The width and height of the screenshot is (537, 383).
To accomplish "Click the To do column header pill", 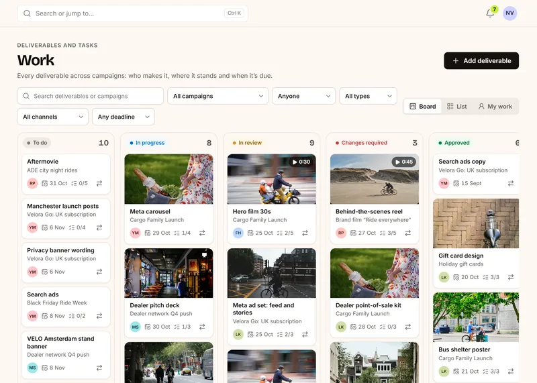I will pyautogui.click(x=37, y=143).
